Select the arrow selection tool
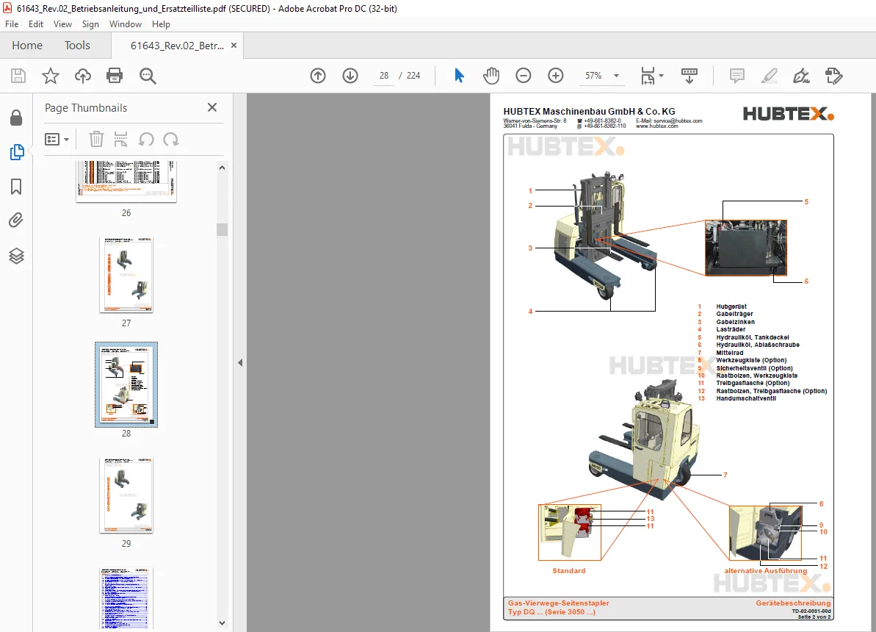876x632 pixels. pyautogui.click(x=459, y=76)
